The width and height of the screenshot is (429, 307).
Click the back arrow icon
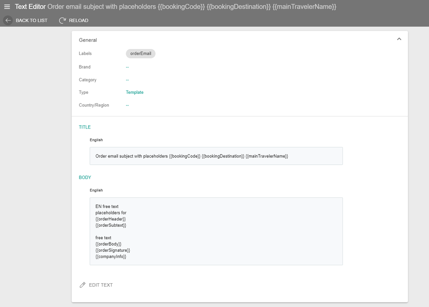click(x=8, y=20)
